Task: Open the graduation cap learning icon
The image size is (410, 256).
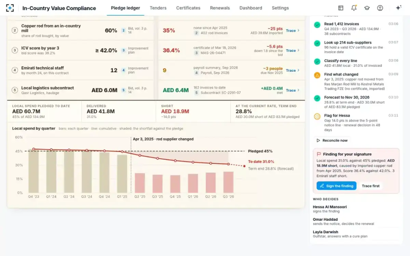Action: click(x=367, y=8)
